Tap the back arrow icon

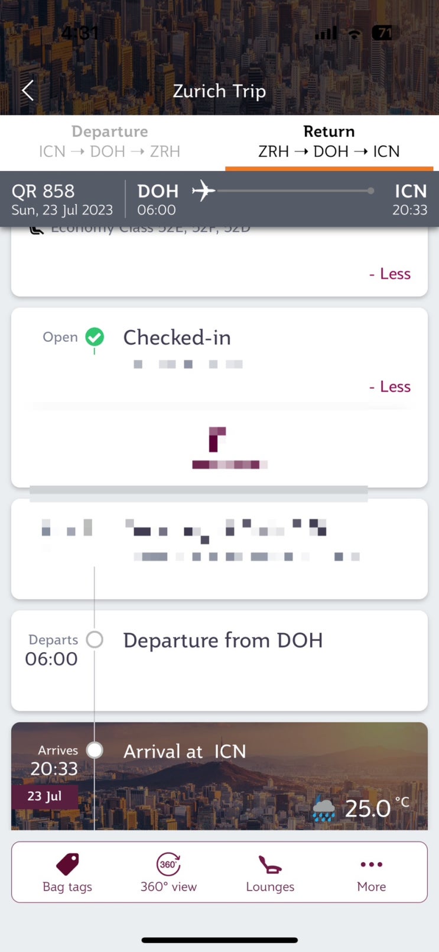pyautogui.click(x=28, y=91)
